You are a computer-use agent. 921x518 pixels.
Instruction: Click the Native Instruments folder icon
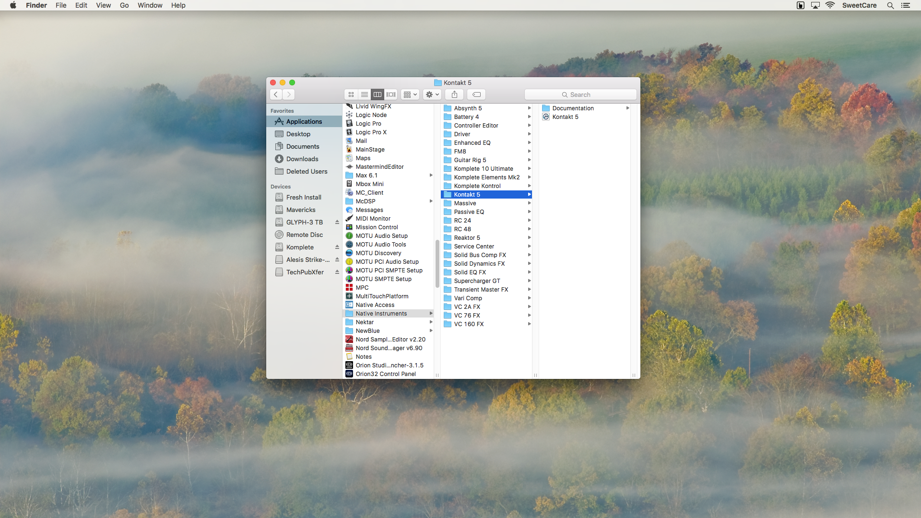[349, 313]
